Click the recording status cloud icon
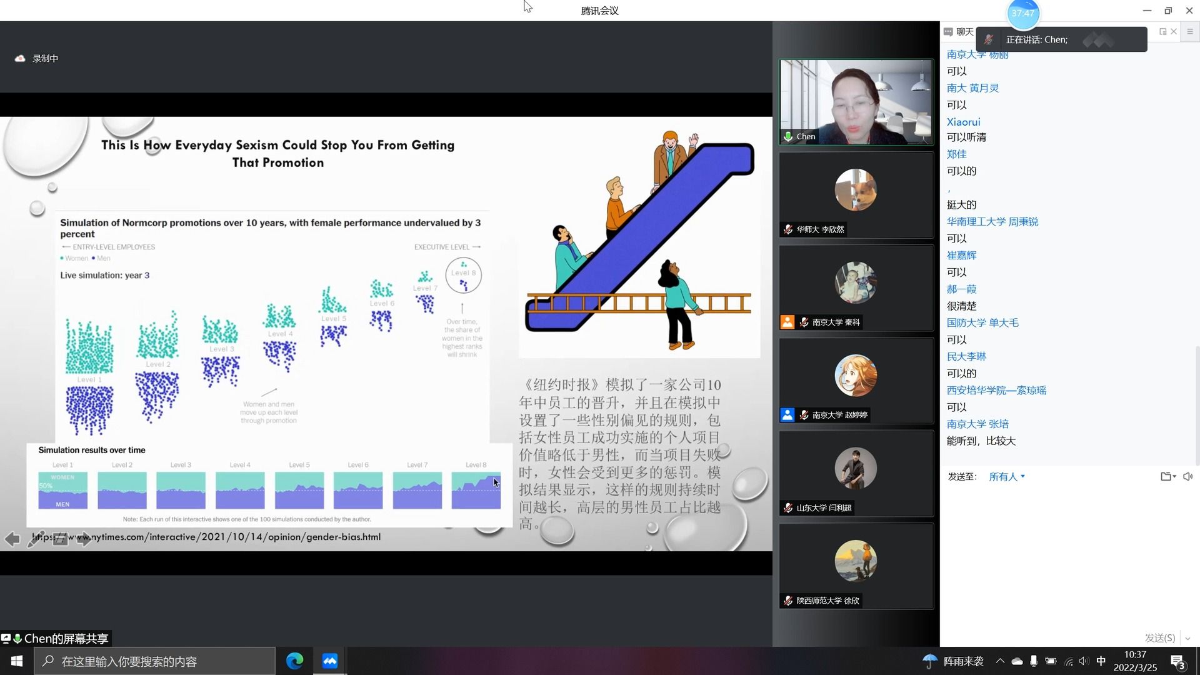This screenshot has width=1200, height=675. (20, 58)
